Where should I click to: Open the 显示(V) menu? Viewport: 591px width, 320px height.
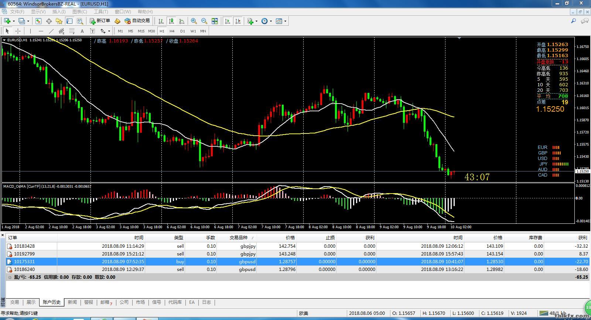(38, 12)
